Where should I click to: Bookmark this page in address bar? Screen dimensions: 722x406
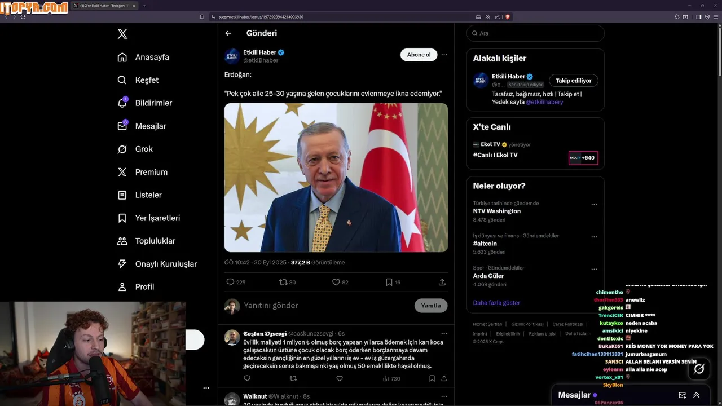[x=202, y=17]
